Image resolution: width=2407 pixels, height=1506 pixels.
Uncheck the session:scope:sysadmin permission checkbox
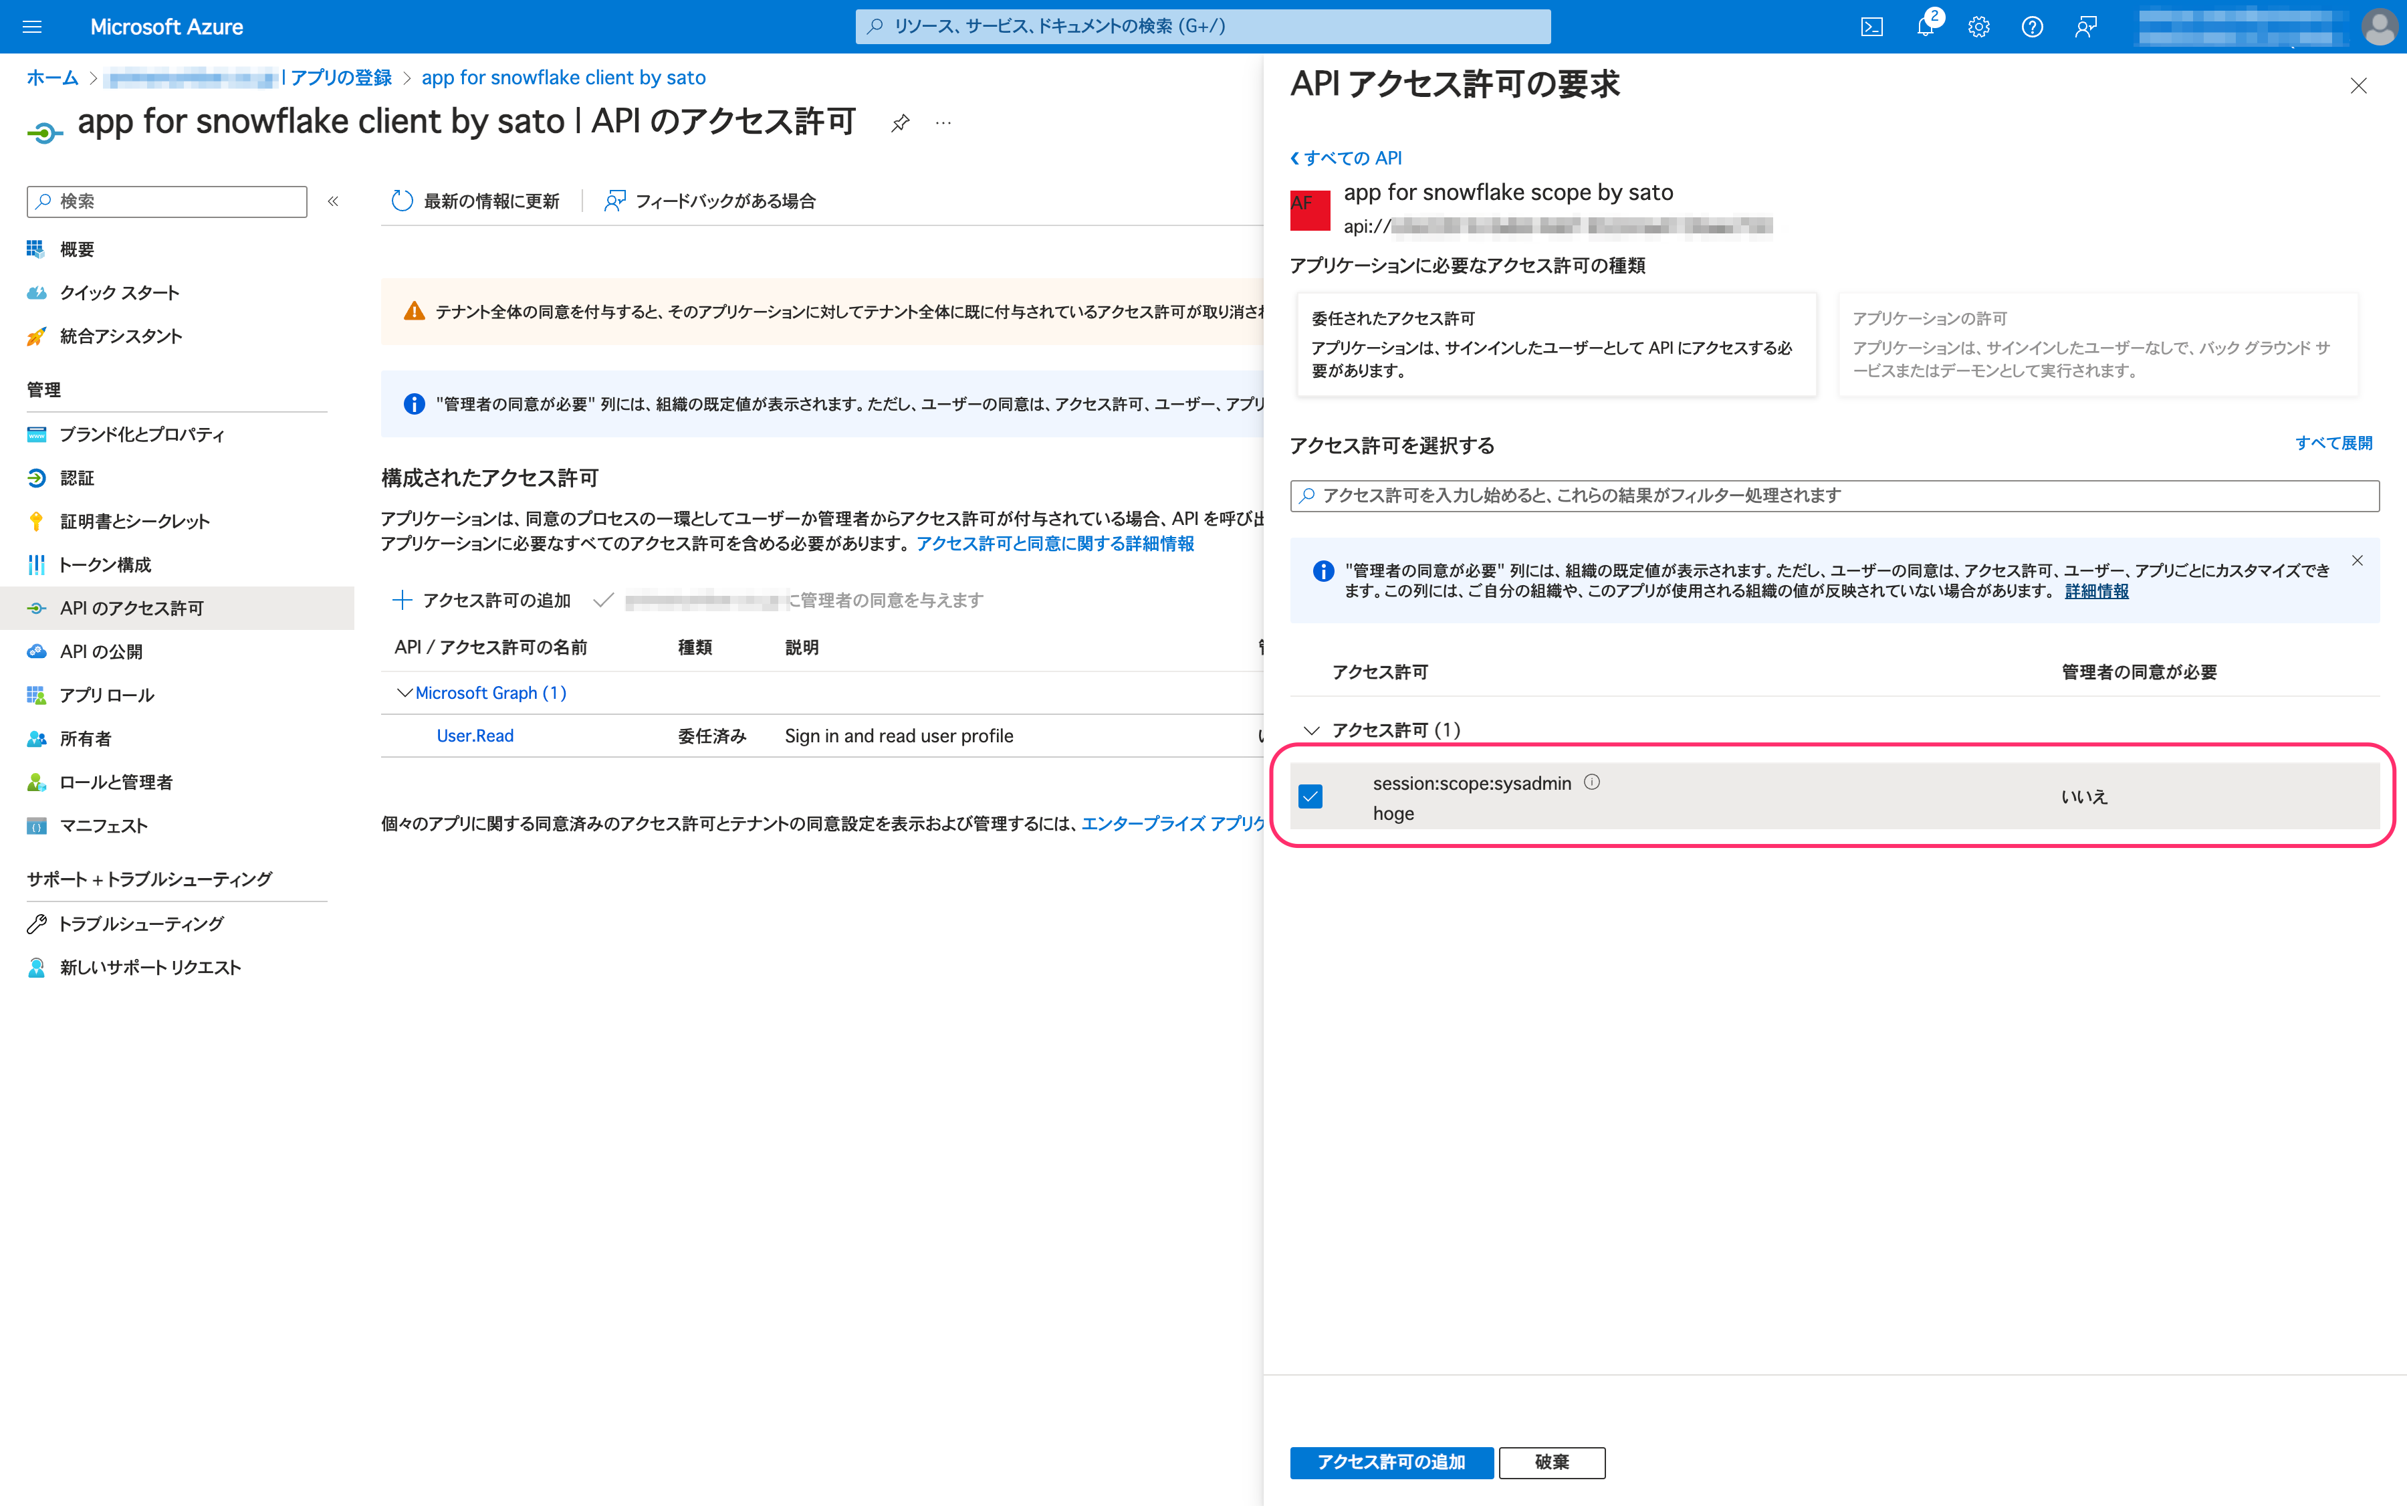coord(1310,796)
